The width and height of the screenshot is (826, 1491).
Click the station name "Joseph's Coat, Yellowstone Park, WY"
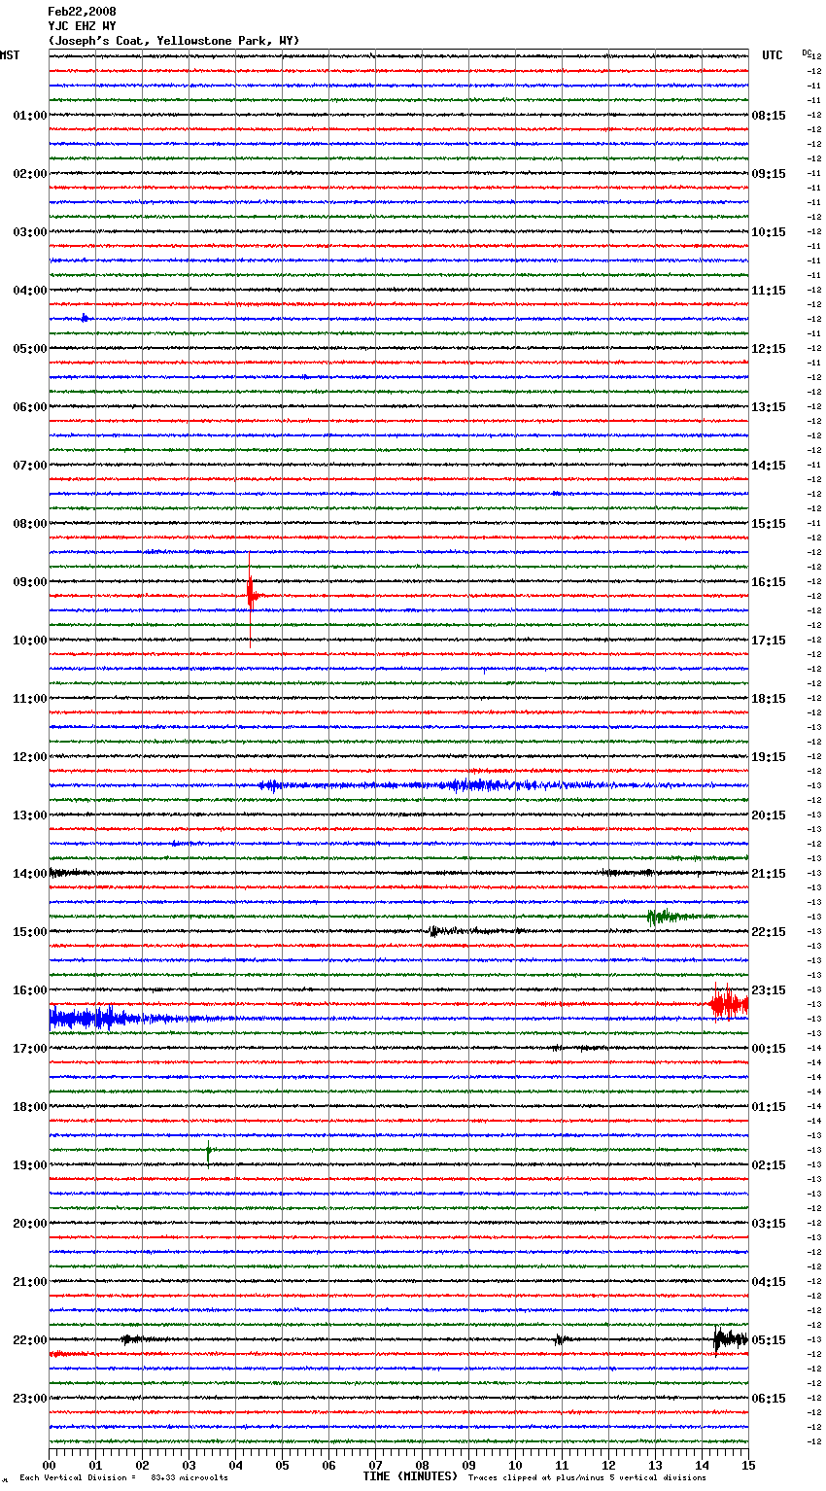pyautogui.click(x=174, y=41)
